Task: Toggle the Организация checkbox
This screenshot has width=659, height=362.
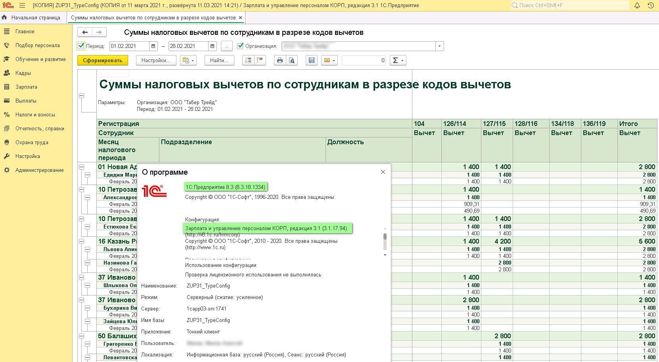Action: point(240,46)
